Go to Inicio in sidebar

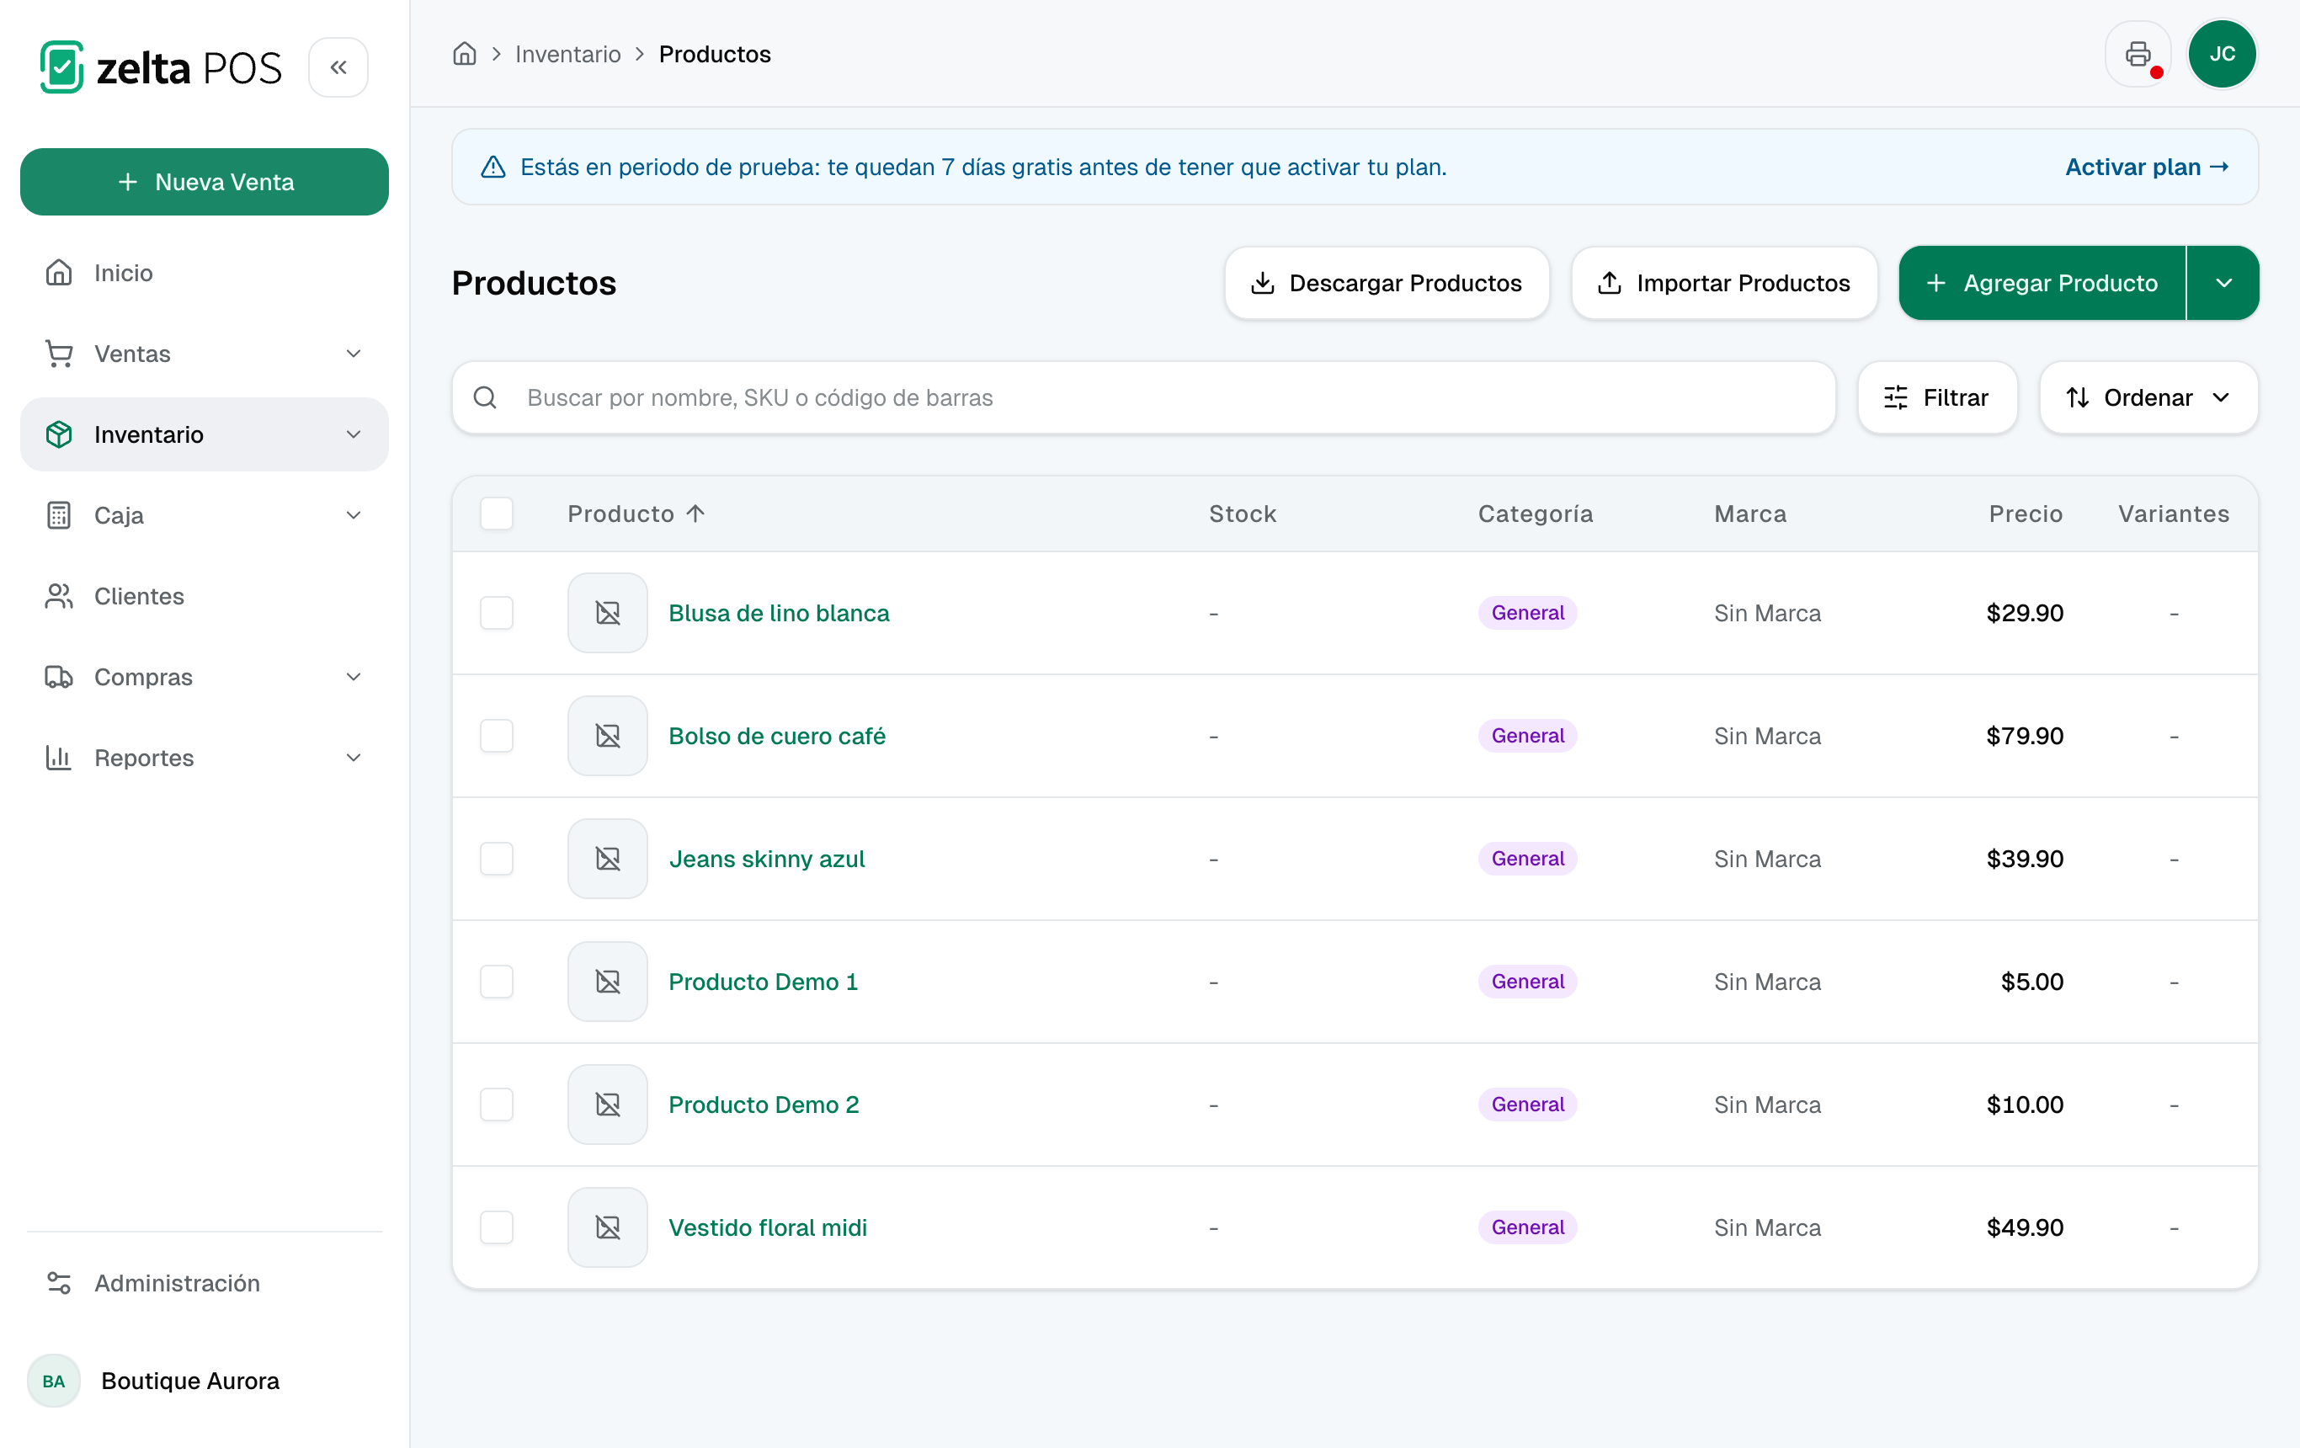pos(205,273)
